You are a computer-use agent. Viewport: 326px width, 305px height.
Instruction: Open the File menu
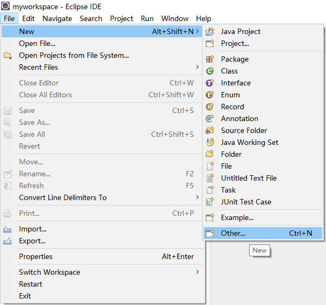pyautogui.click(x=9, y=18)
